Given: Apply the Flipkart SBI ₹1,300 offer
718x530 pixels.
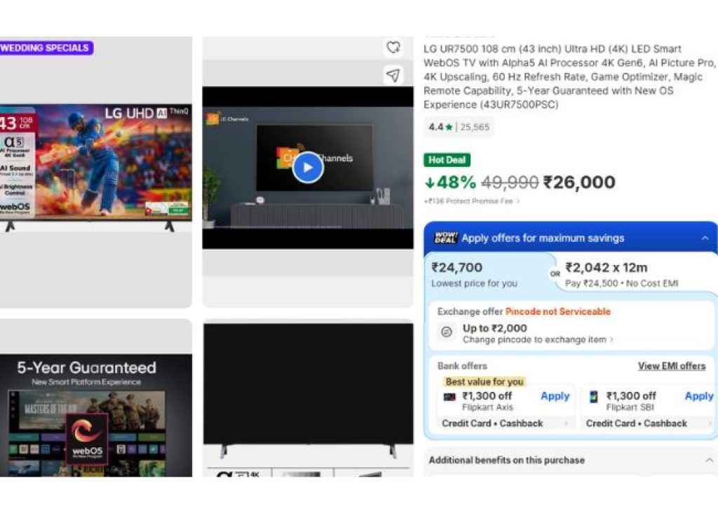Looking at the screenshot, I should 698,396.
